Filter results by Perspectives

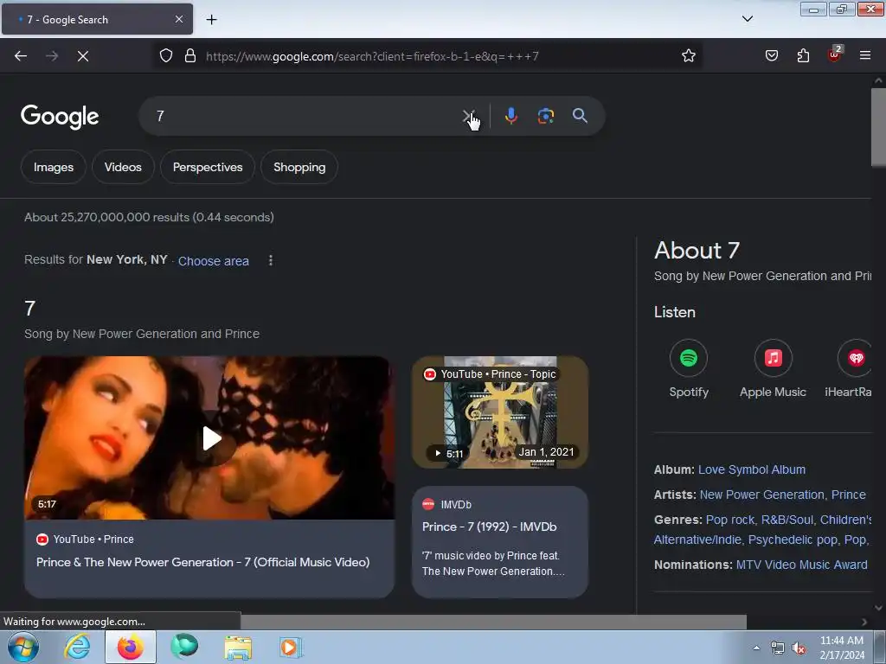click(x=208, y=167)
